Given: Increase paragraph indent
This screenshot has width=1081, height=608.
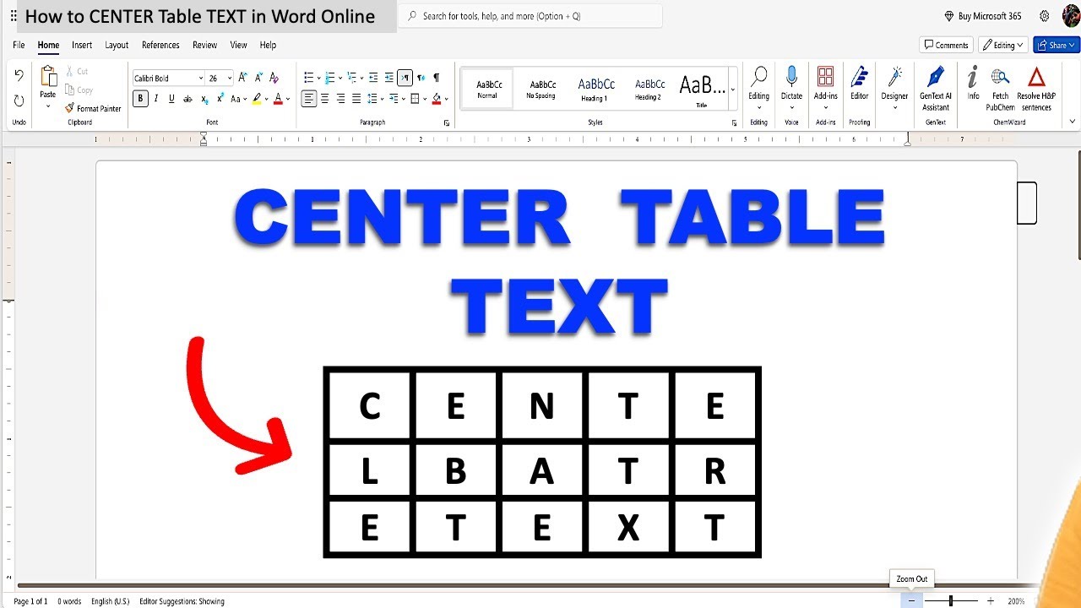Looking at the screenshot, I should 388,78.
